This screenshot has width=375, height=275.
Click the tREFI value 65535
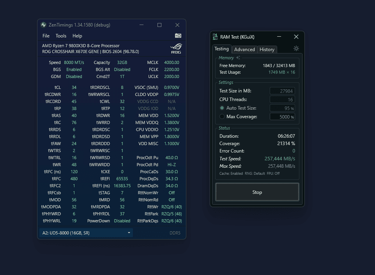click(122, 179)
